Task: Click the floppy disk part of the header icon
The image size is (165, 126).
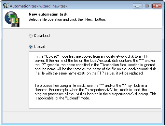Action: [15, 23]
